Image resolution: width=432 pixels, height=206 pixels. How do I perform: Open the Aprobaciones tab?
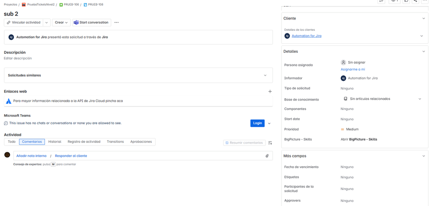click(x=141, y=142)
